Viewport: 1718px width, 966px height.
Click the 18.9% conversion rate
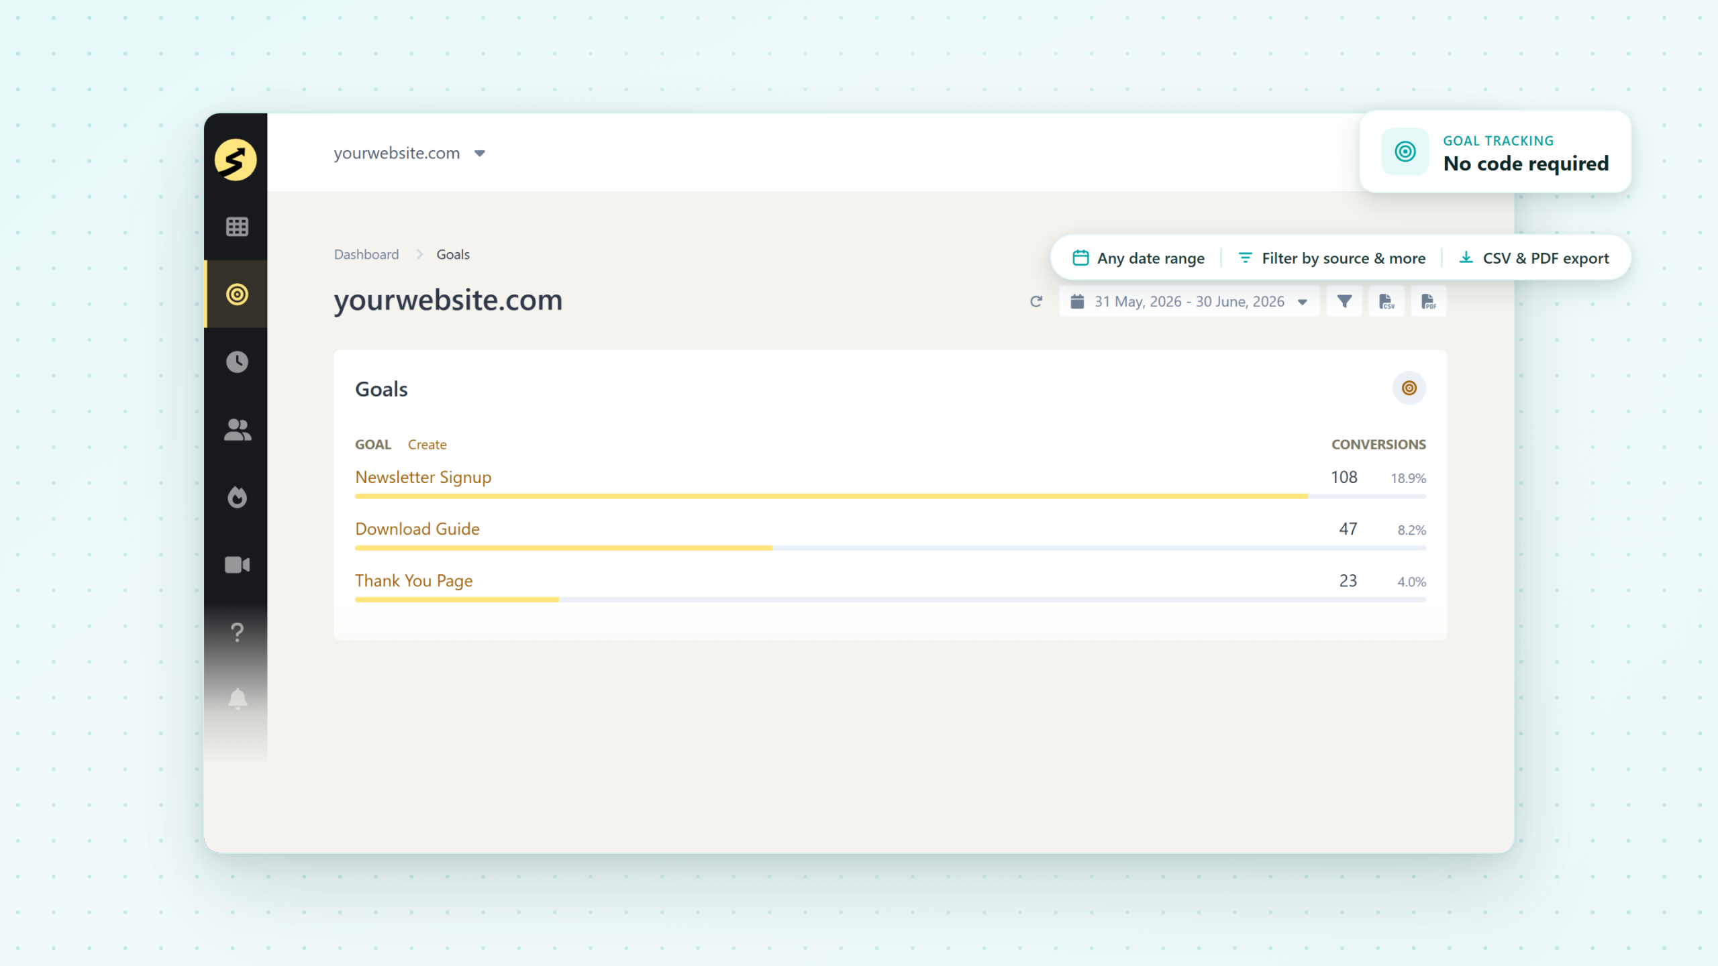pos(1408,478)
